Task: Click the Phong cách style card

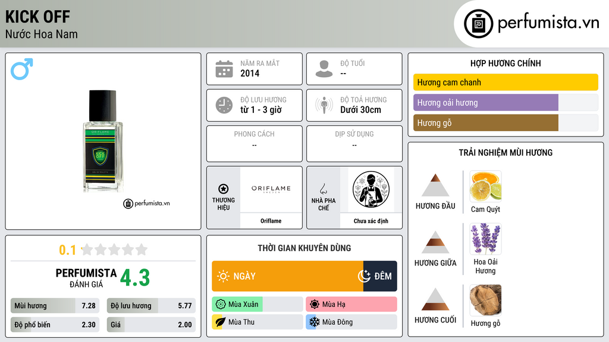Action: pos(255,144)
